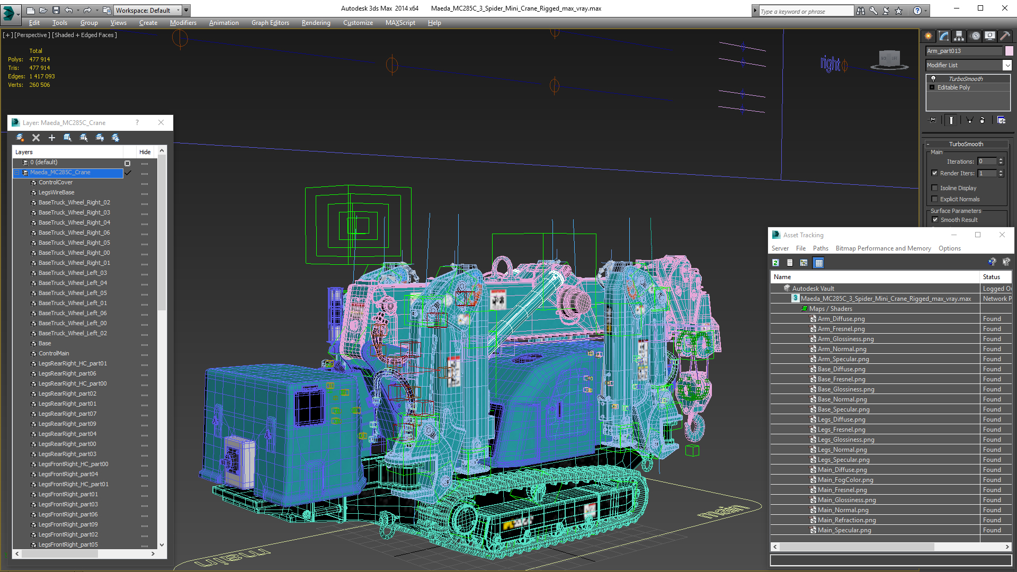Click the Undo arrow icon
This screenshot has width=1017, height=572.
[69, 10]
